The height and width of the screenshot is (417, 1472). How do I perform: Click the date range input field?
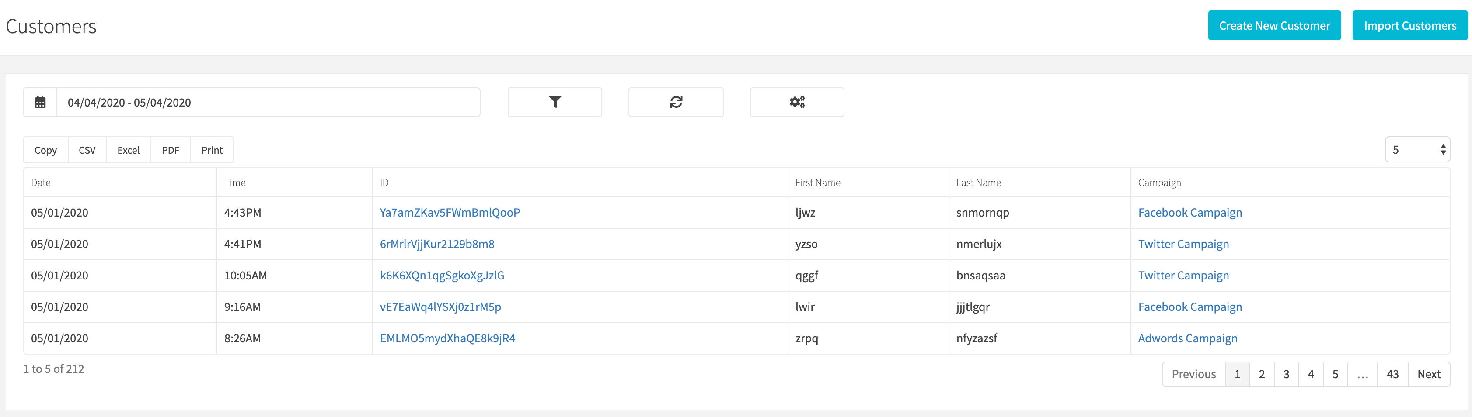tap(268, 102)
